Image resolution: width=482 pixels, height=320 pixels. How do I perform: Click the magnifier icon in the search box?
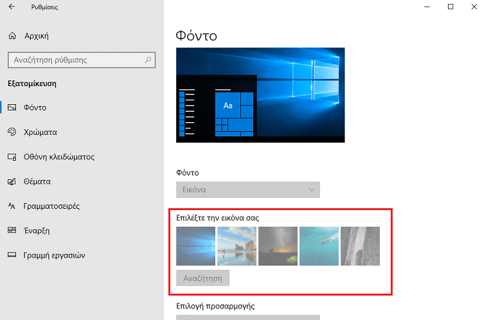148,60
